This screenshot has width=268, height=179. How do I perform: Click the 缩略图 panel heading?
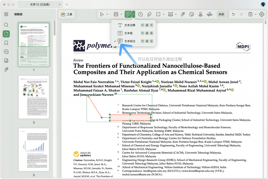pos(18,14)
